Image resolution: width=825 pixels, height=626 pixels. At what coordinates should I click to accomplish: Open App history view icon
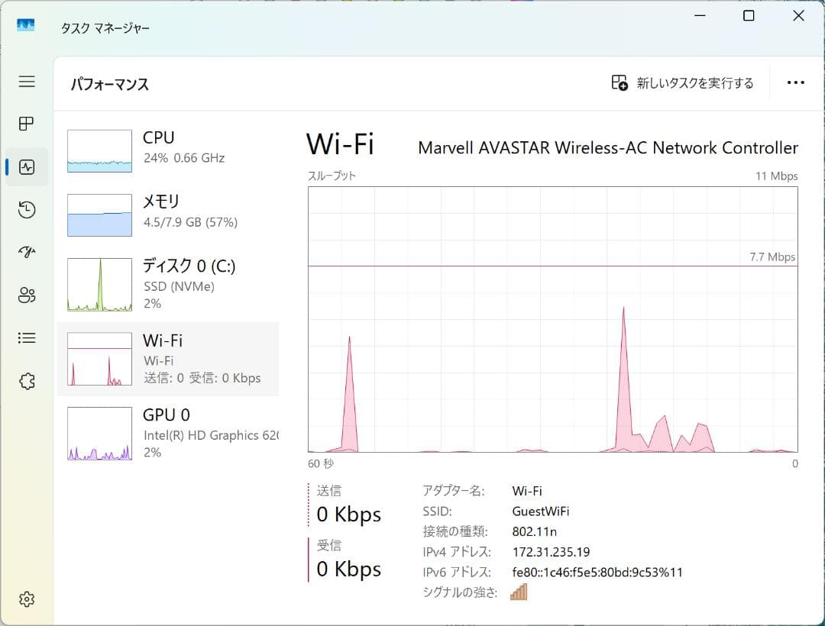point(27,209)
